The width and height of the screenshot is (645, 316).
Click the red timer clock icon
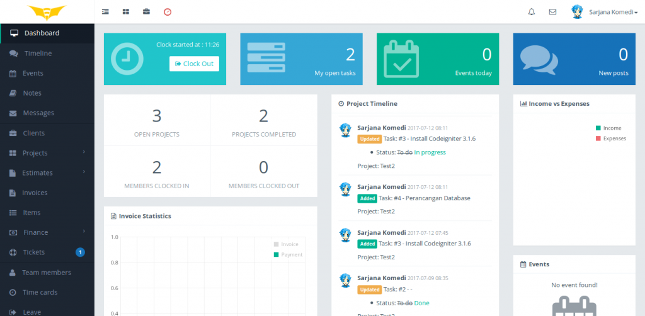(x=168, y=12)
